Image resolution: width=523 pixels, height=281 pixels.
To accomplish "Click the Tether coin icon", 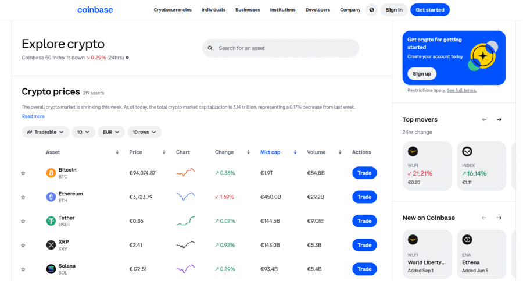I will (51, 221).
